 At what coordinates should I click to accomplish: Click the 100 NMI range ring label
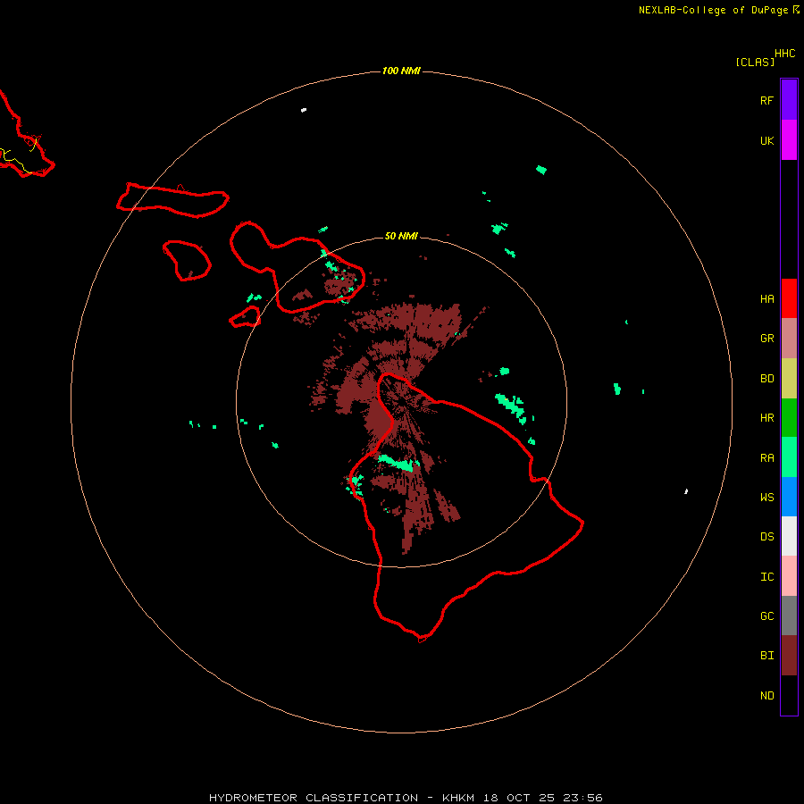(401, 71)
